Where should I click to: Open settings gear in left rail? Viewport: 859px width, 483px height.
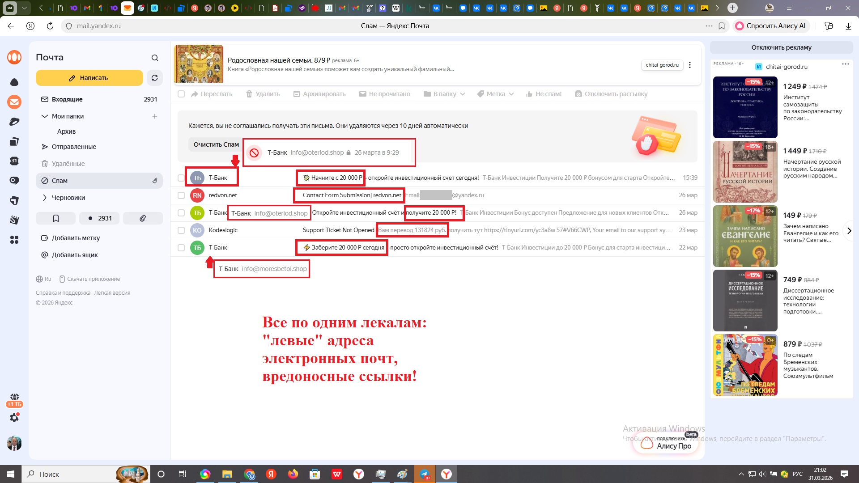[x=14, y=418]
